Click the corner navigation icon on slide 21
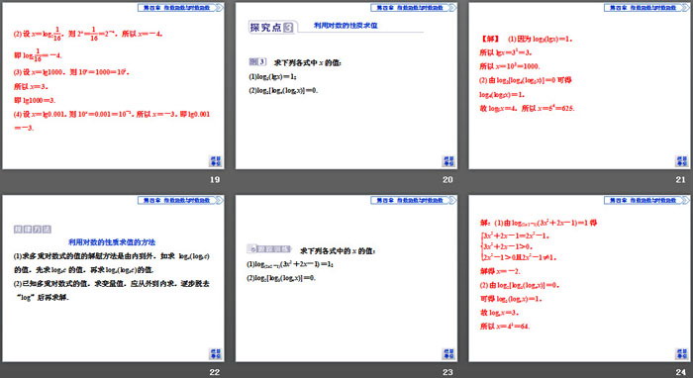The height and width of the screenshot is (378, 693). (x=682, y=160)
